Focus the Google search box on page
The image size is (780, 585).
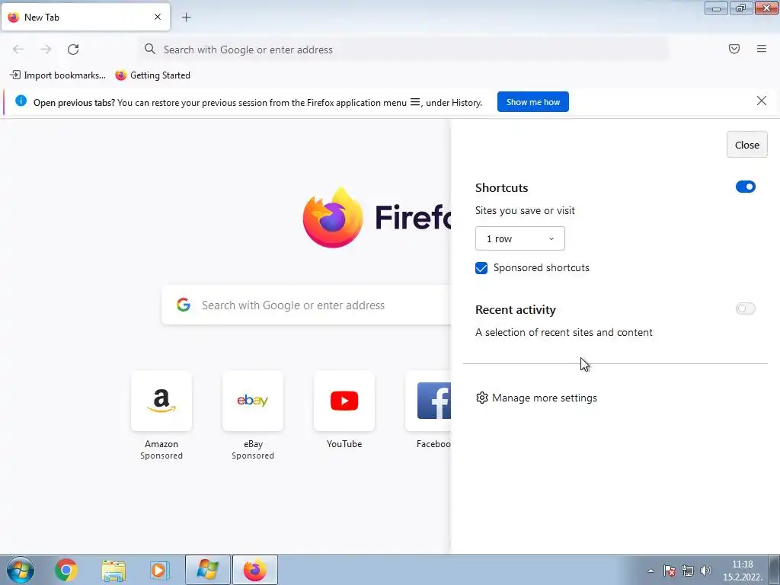pyautogui.click(x=306, y=305)
